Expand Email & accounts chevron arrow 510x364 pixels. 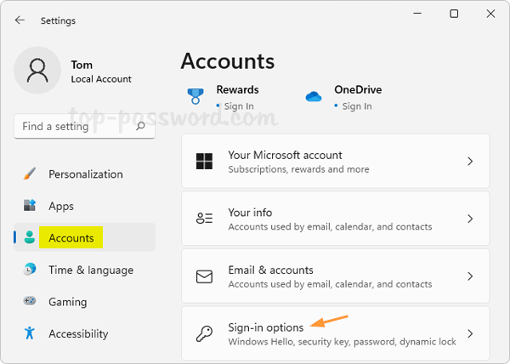(470, 276)
